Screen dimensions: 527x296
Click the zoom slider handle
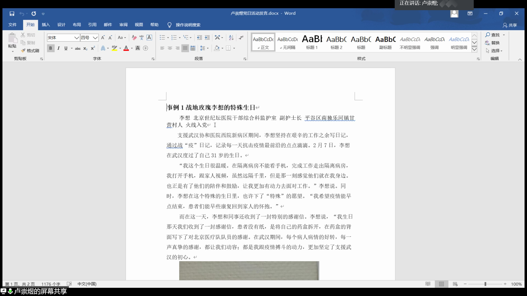coord(485,284)
